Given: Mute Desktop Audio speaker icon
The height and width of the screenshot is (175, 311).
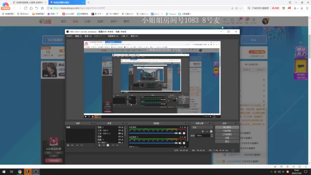Looking at the screenshot, I should pyautogui.click(x=180, y=133).
